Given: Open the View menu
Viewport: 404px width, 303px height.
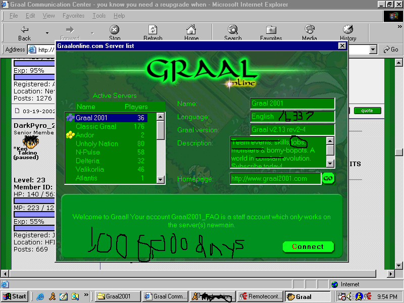Looking at the screenshot, I should (x=48, y=16).
